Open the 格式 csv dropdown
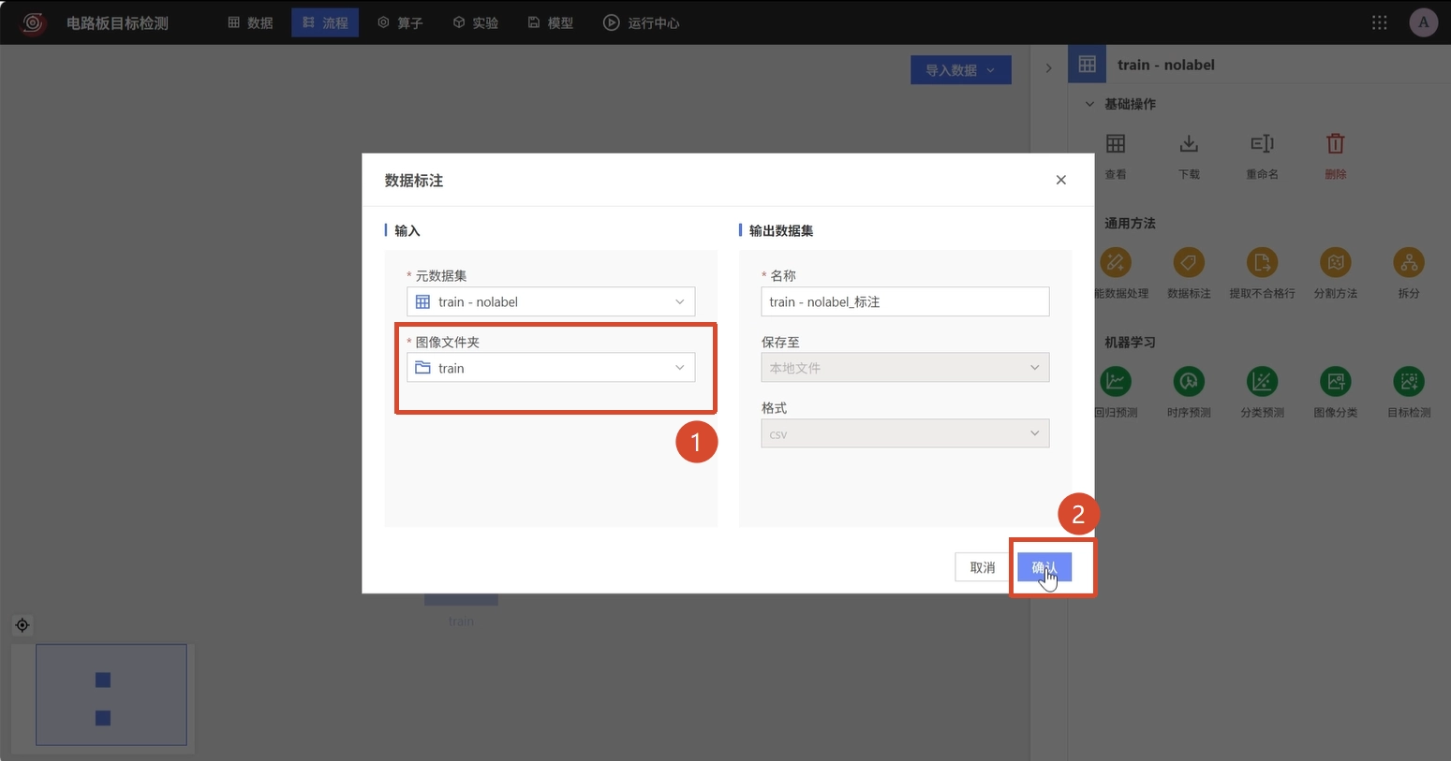 tap(905, 433)
